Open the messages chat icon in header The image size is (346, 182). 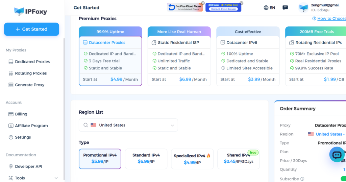click(x=285, y=7)
